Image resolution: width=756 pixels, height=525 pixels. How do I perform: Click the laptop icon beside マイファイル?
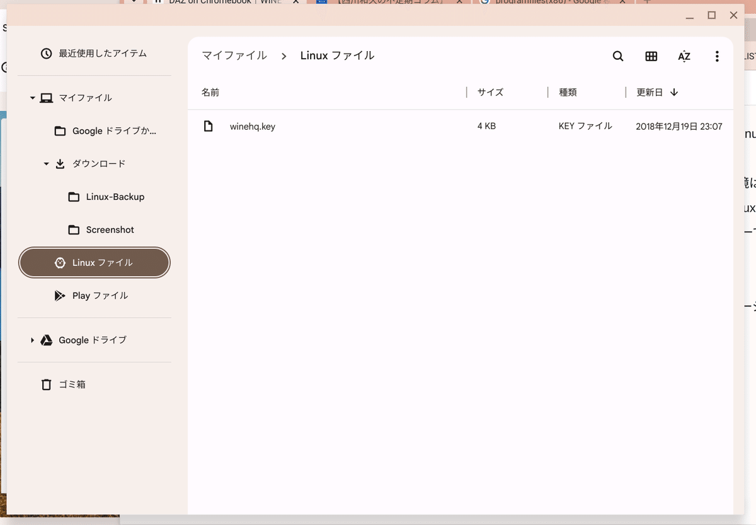[x=46, y=98]
